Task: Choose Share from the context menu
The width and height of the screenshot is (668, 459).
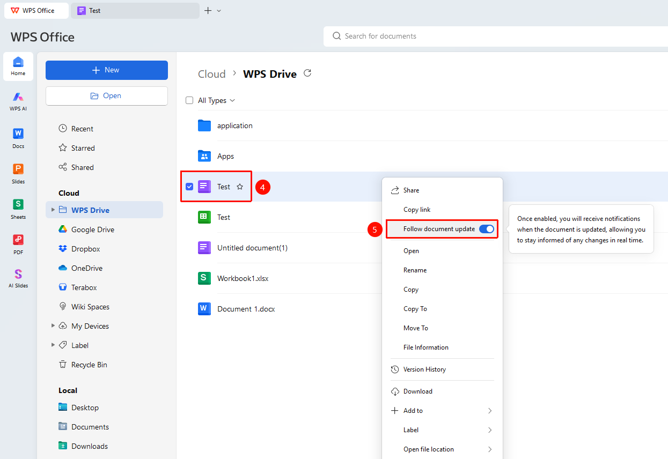Action: [442, 190]
